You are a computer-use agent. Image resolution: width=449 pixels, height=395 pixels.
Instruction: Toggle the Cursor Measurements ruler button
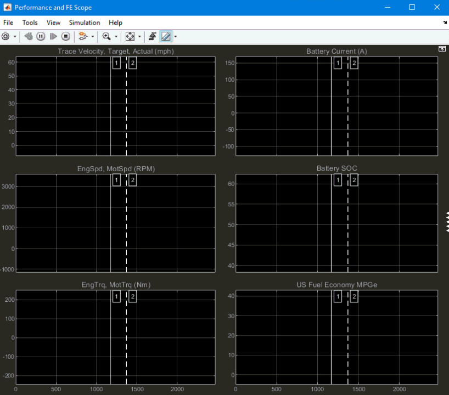click(x=166, y=37)
